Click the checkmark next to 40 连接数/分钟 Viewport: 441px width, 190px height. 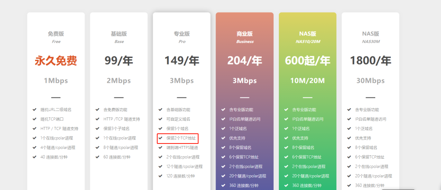[x=35, y=157]
